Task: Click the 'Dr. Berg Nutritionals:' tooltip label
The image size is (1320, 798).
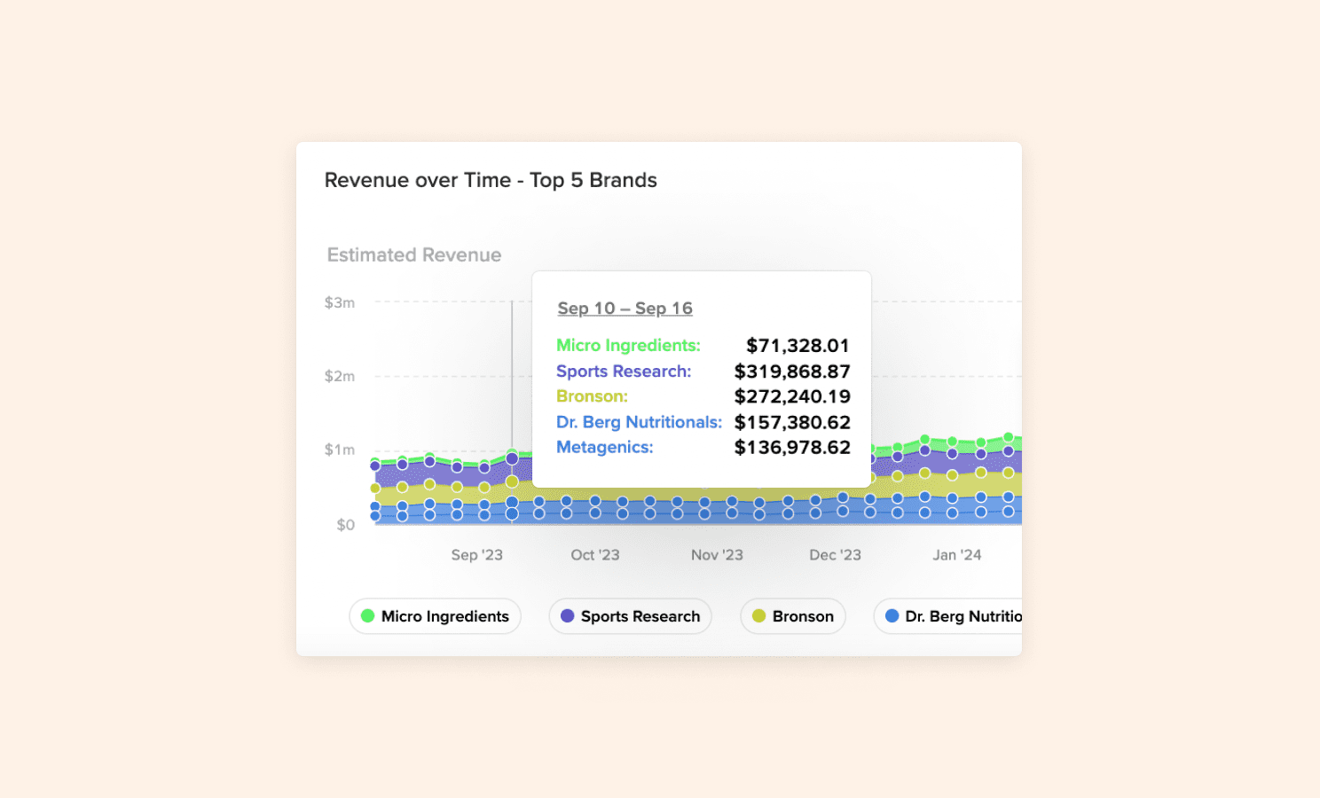Action: pyautogui.click(x=639, y=422)
